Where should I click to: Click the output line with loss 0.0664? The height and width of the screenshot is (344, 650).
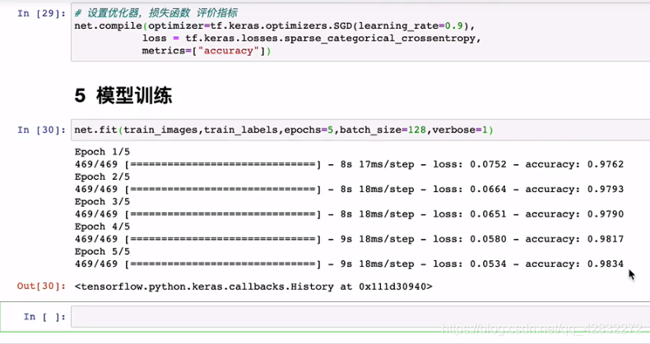(349, 190)
